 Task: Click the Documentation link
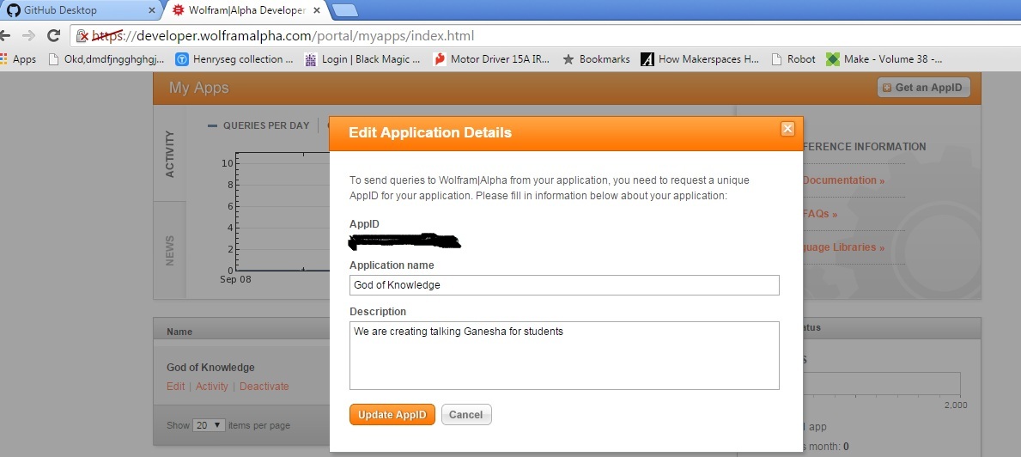pyautogui.click(x=843, y=180)
